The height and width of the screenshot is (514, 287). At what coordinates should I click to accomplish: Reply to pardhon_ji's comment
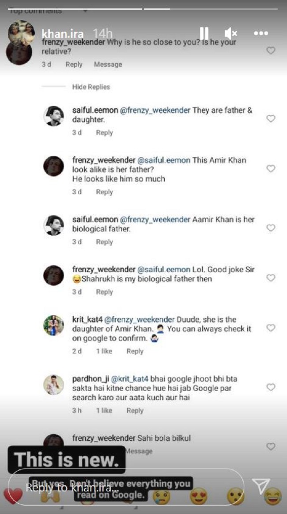click(x=135, y=410)
